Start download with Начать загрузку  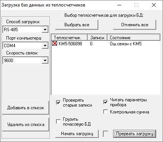coord(77,134)
